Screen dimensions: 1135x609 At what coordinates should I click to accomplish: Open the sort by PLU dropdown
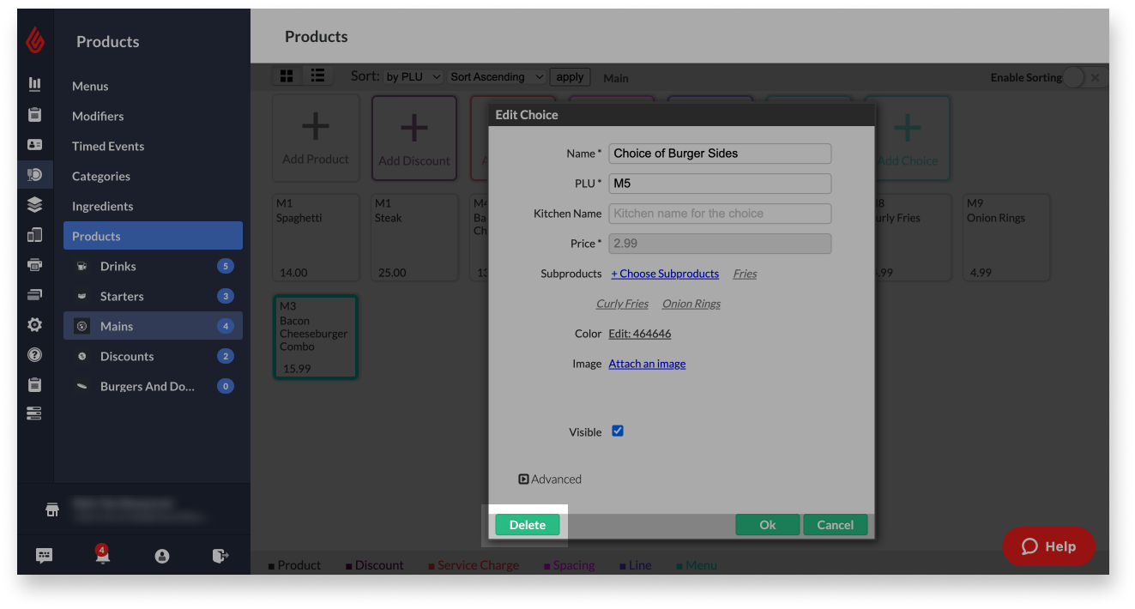(413, 76)
